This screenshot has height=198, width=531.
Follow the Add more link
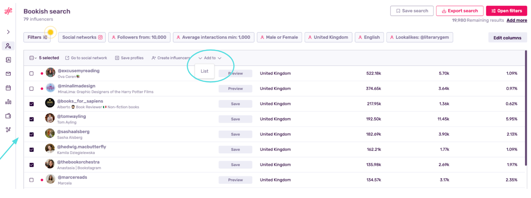click(517, 20)
